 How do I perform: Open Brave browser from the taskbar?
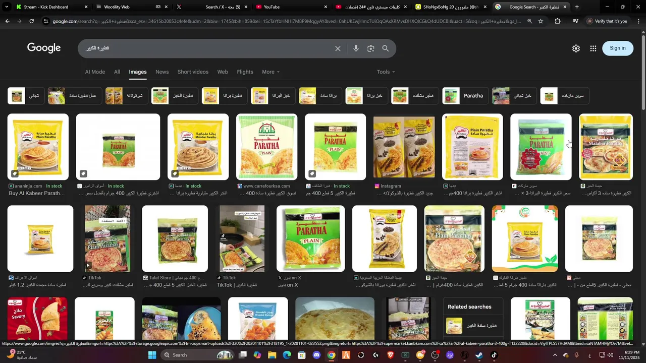click(x=391, y=355)
